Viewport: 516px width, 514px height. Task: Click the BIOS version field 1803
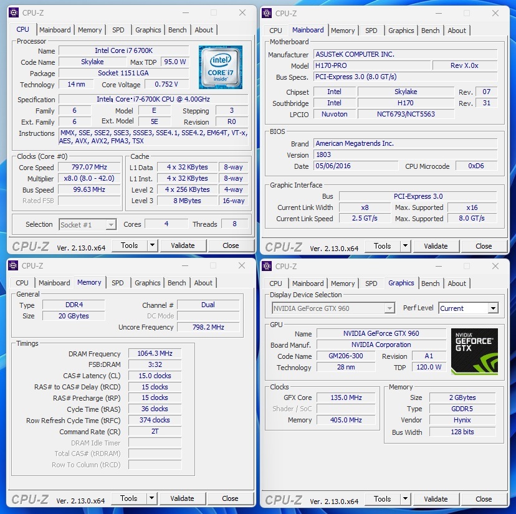[406, 155]
